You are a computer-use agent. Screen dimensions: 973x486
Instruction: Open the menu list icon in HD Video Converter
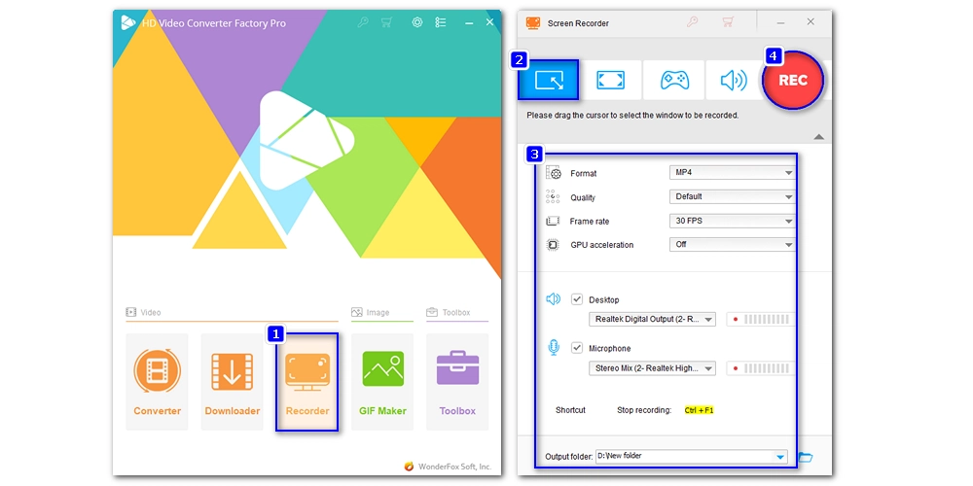click(x=441, y=22)
